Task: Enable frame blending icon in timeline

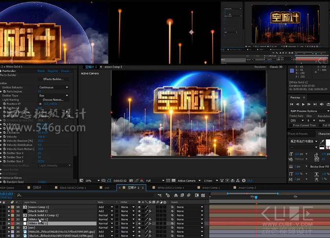Action: pyautogui.click(x=182, y=195)
